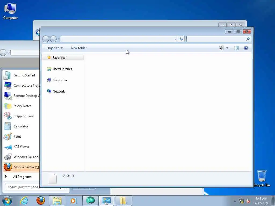Click the Windows Start orb

[7, 201]
